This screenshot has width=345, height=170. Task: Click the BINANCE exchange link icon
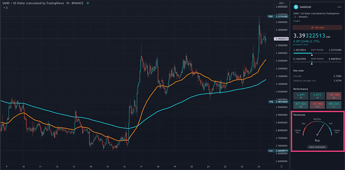click(x=295, y=17)
